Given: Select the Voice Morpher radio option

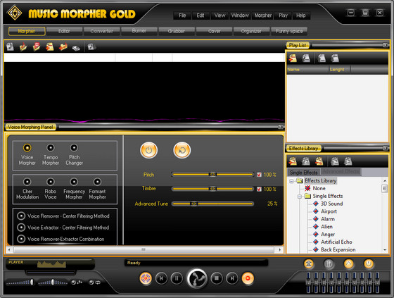Looking at the screenshot, I should 27,147.
